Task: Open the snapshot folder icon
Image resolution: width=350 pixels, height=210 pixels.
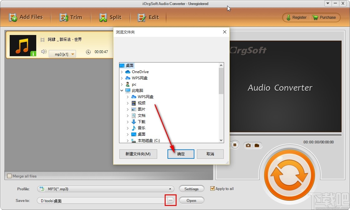Action: [257, 146]
